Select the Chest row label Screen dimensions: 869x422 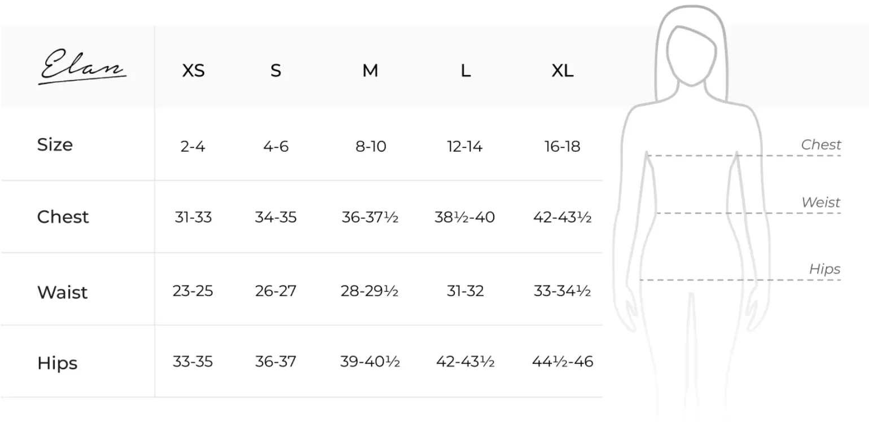[x=63, y=217]
